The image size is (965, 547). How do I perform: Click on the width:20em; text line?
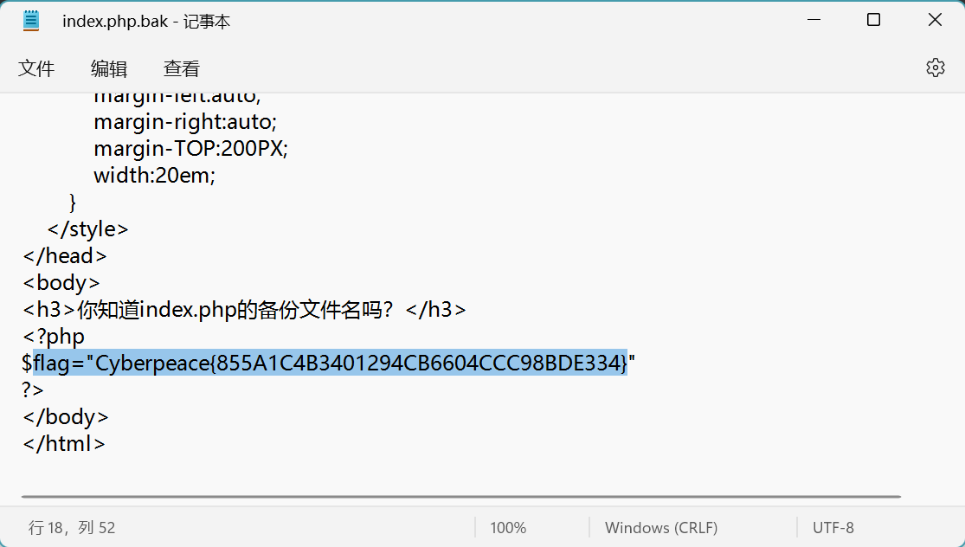pyautogui.click(x=154, y=176)
